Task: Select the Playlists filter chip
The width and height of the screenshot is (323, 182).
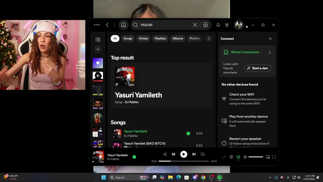Action: coord(160,38)
